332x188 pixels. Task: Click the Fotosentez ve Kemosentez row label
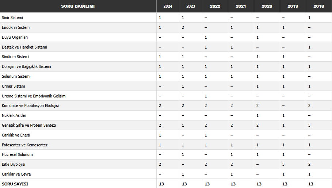coord(24,145)
